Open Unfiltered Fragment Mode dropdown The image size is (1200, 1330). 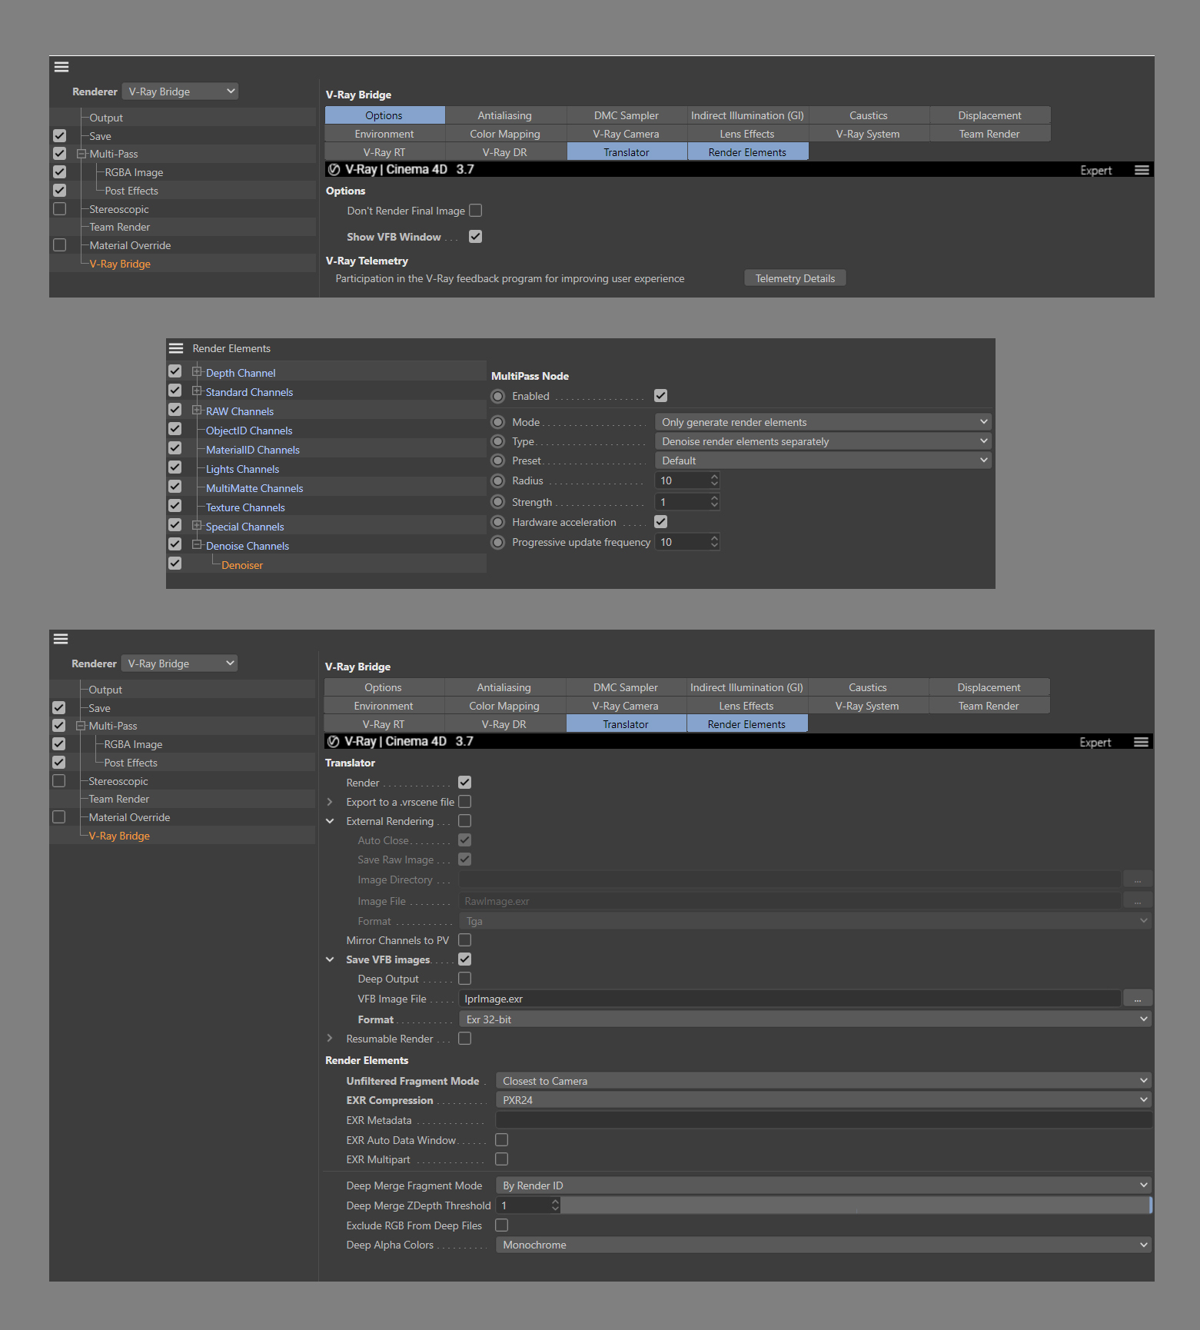coord(823,1081)
